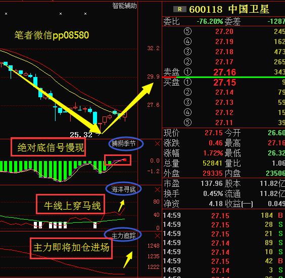
Task: Select the 海洋寻底 indicator label
Action: pos(124,189)
